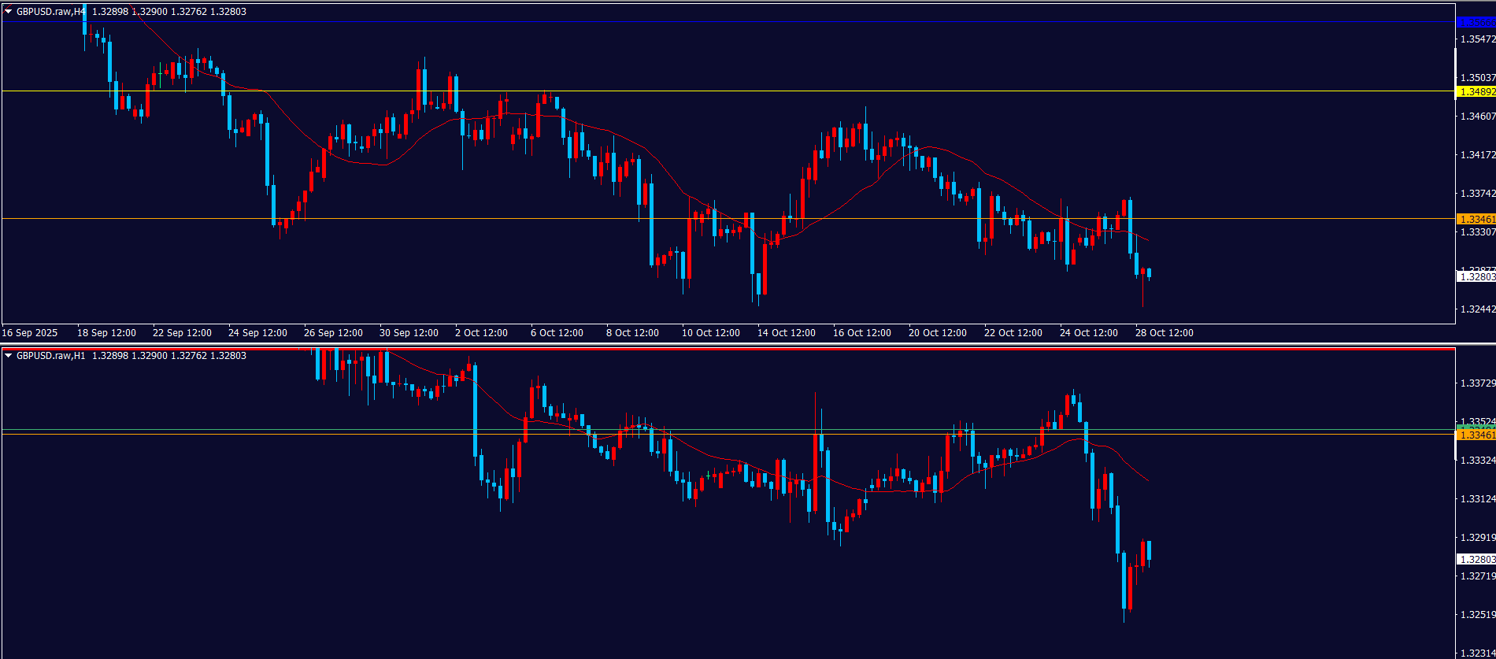Click current price 1.32803 label on H4 chart

tap(1476, 277)
